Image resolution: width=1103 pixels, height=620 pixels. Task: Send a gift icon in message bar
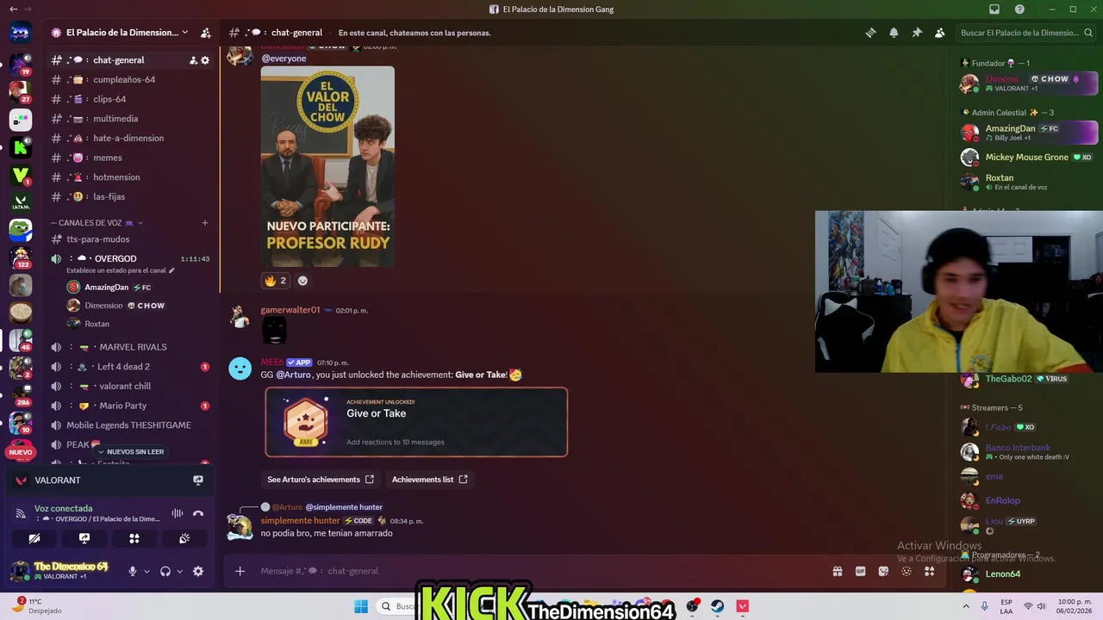coord(837,571)
